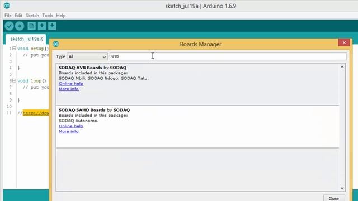Open More info for SODAQ AVR Boards
Image resolution: width=358 pixels, height=201 pixels.
pos(69,89)
